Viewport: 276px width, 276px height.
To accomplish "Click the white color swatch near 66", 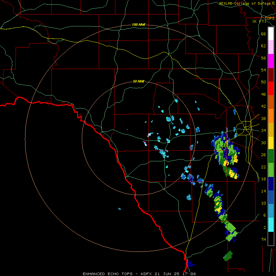I will 271,34.
